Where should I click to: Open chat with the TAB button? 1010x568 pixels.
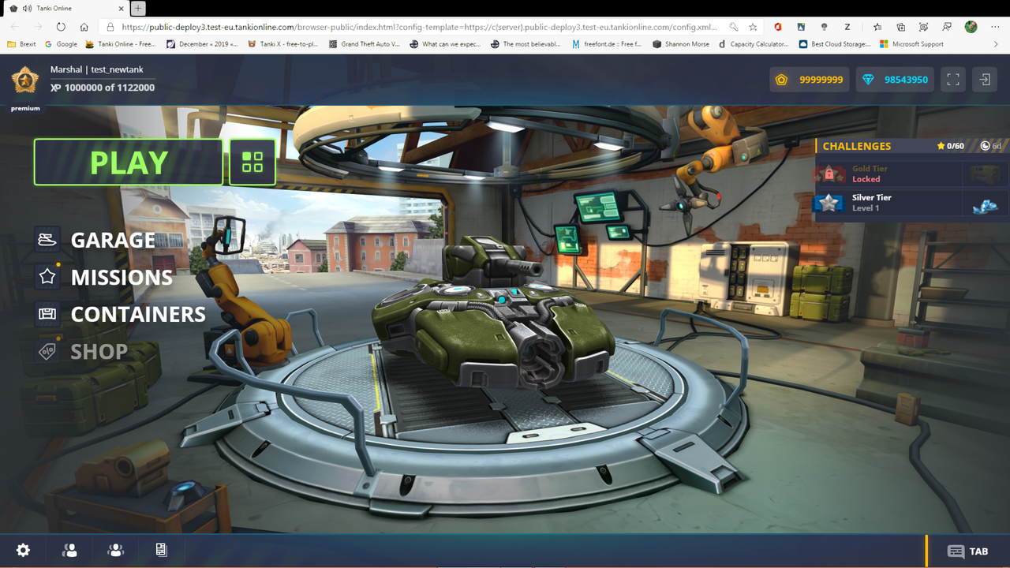(967, 551)
